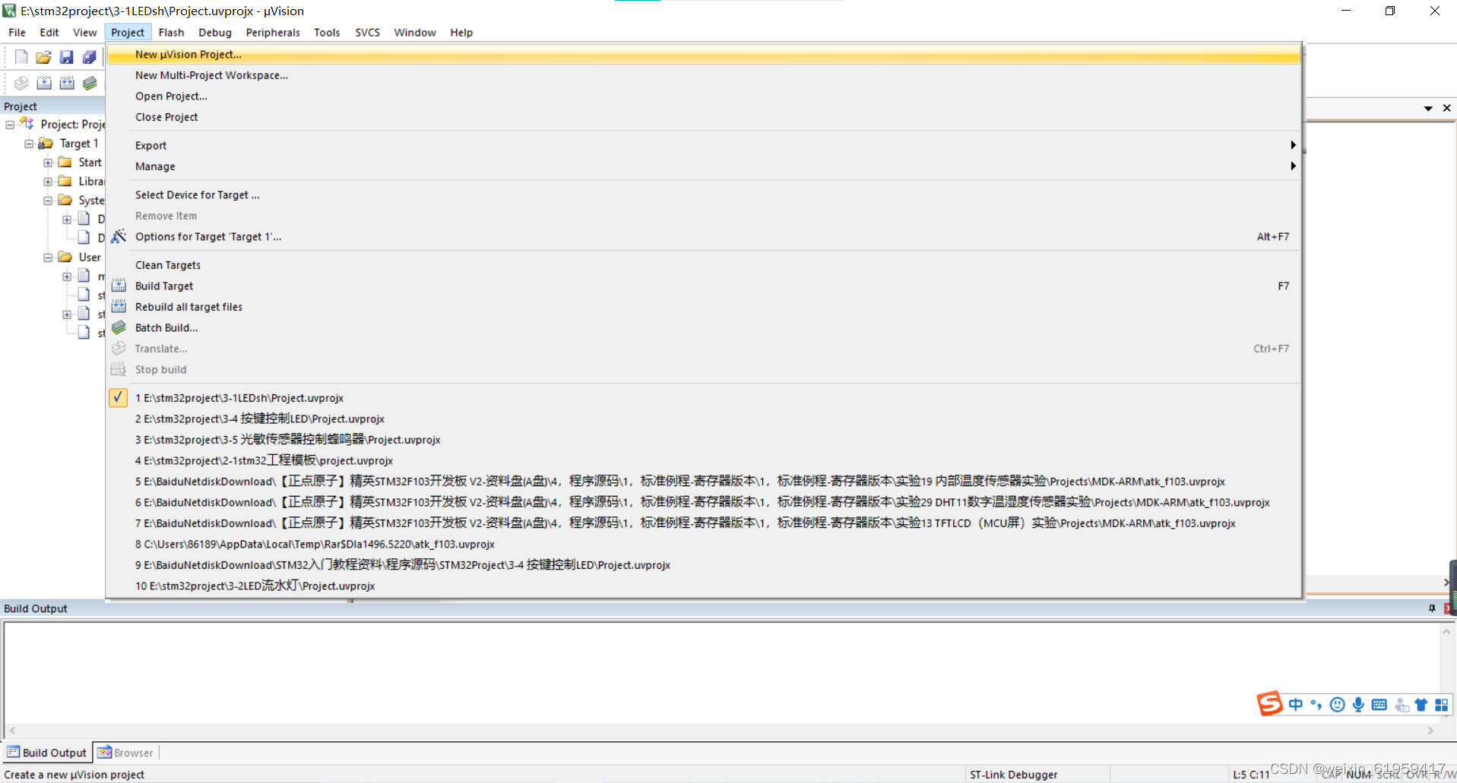Screen dimensions: 1457x783
Task: Open recent project 实验19 内部温度传感器实验
Action: [703, 481]
